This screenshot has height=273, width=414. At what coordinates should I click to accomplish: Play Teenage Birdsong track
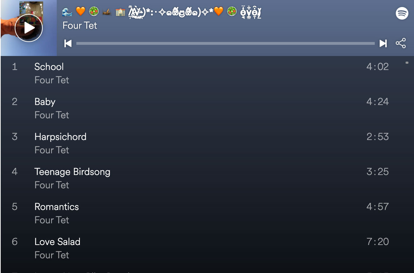point(200,178)
